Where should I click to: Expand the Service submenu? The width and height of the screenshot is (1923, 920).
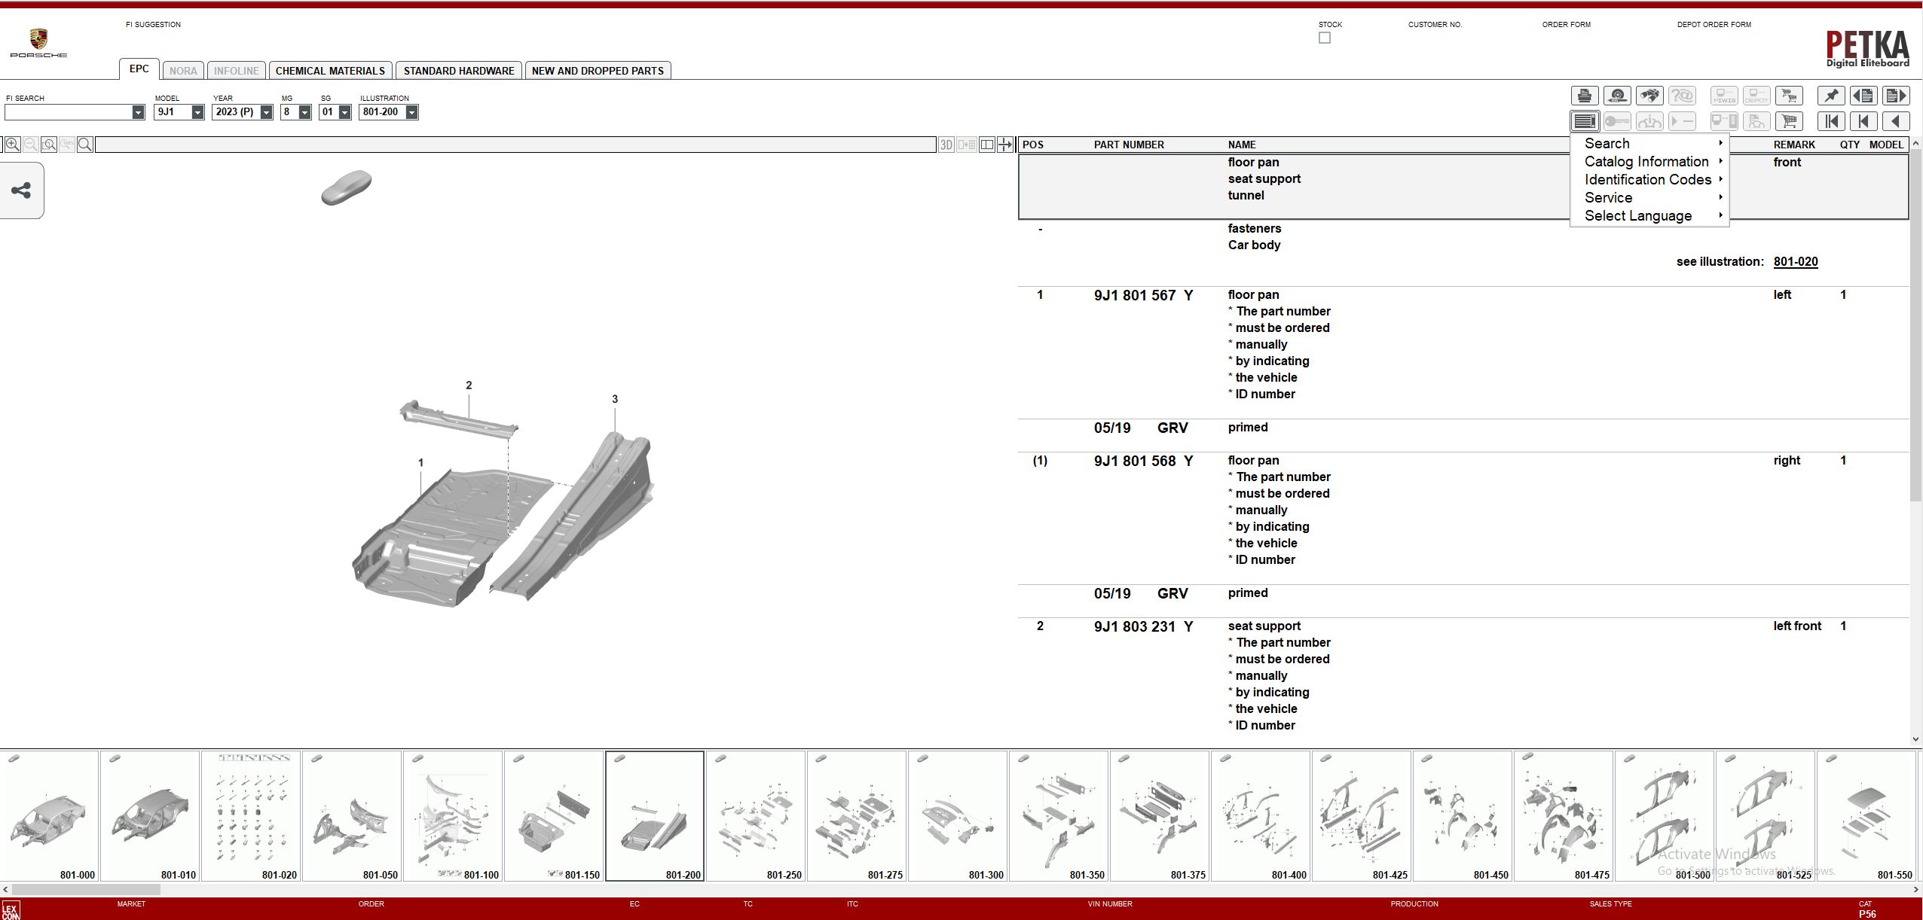[1649, 197]
